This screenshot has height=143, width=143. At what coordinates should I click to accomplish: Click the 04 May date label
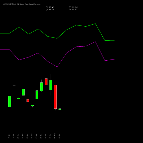tap(55, 136)
